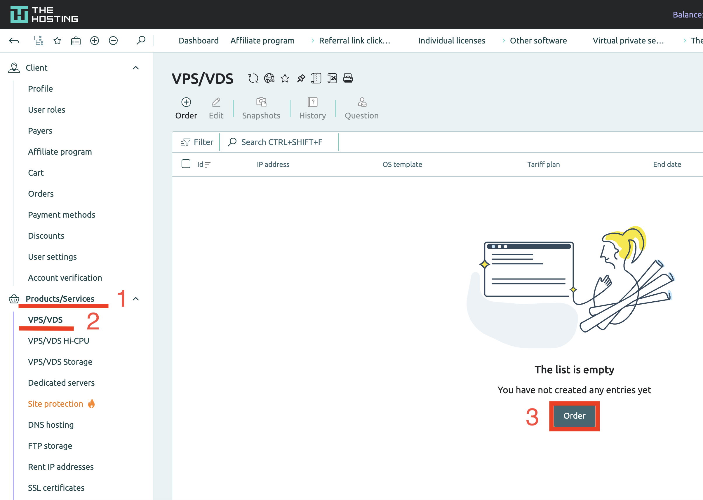The width and height of the screenshot is (703, 500).
Task: Tick the select-all checkbox beside Id
Action: tap(186, 164)
